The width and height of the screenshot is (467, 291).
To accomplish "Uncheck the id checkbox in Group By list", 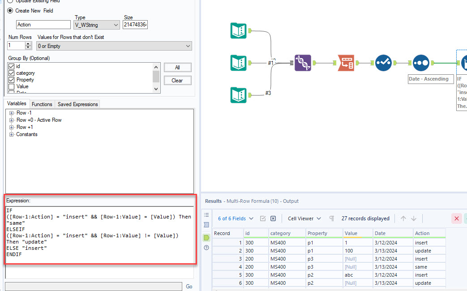I will 10,66.
